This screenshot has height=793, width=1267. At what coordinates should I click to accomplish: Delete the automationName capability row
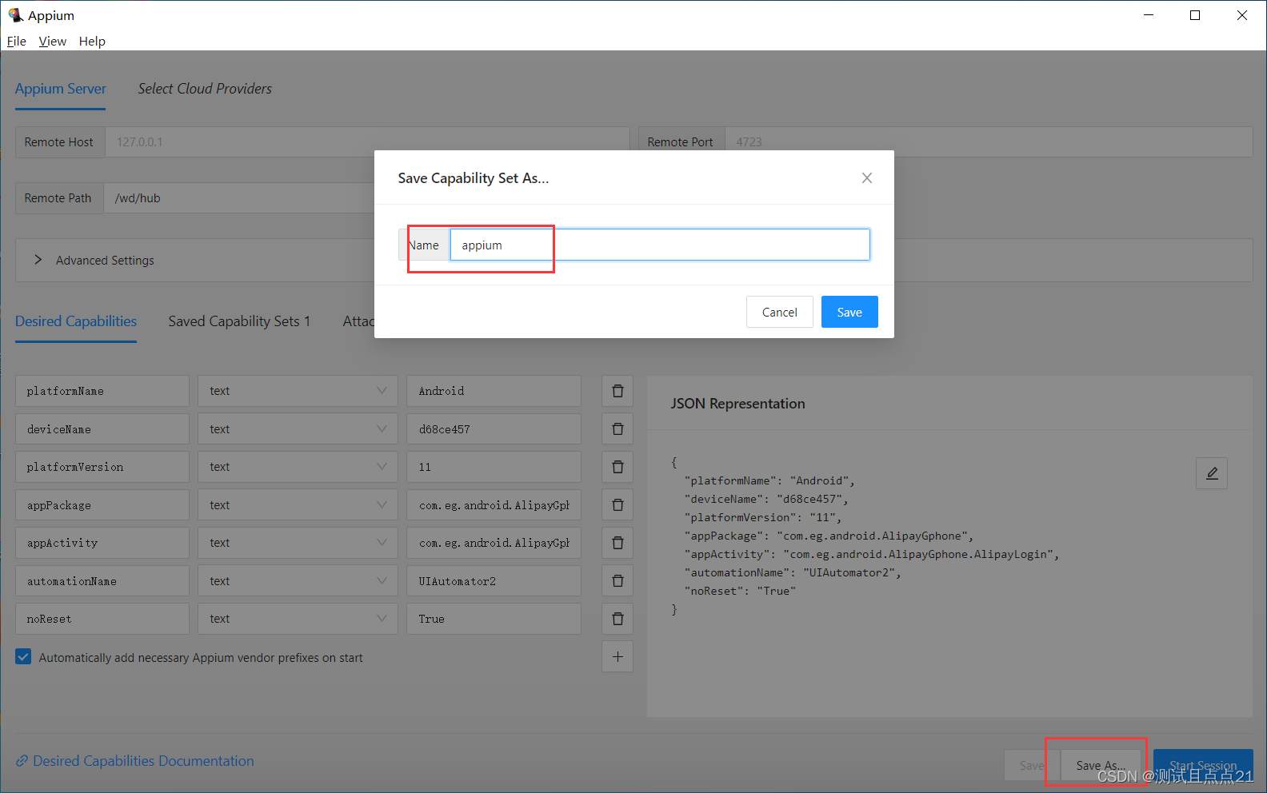[618, 581]
